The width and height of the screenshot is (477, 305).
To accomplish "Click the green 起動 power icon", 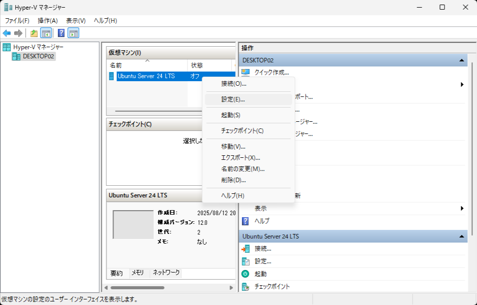I will coord(245,274).
